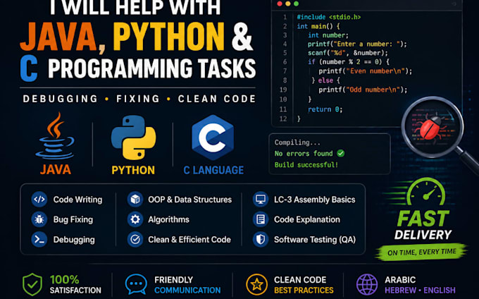
Task: Click the Clean & Efficient Code checkmark icon
Action: (135, 239)
